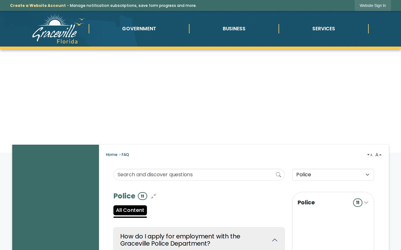Click Create a Website Account link
The height and width of the screenshot is (250, 401).
38,6
